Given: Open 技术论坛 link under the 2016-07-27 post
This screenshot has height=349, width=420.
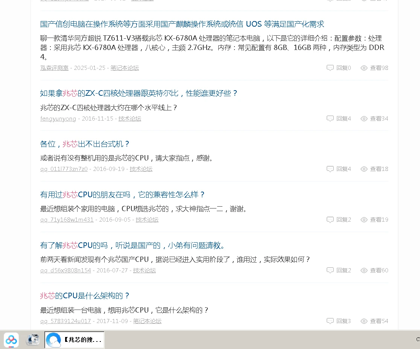Looking at the screenshot, I should point(144,270).
